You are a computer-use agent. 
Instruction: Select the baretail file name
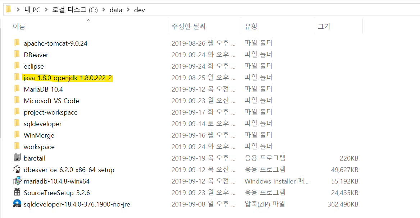[x=34, y=158]
